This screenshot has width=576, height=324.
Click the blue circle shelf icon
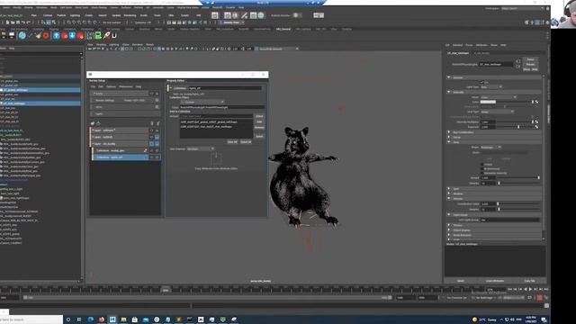22,35
